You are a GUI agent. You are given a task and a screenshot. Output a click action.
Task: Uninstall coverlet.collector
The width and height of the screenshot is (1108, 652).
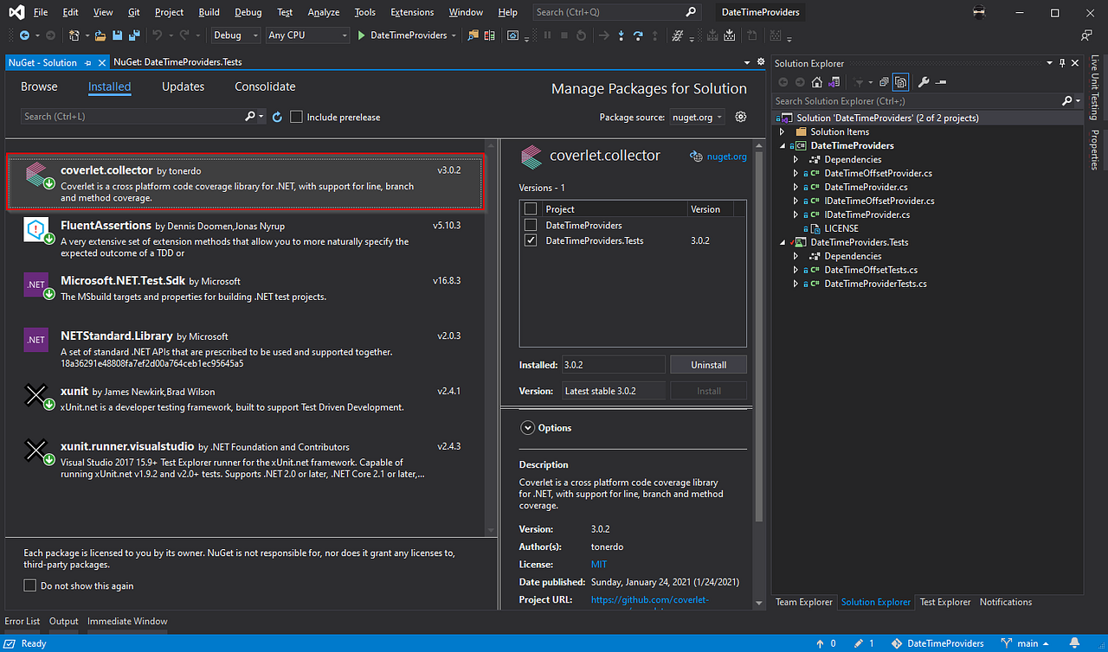click(708, 364)
